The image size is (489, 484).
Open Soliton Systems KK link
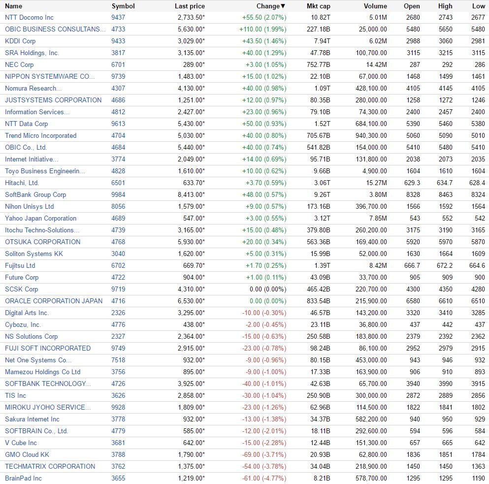tap(34, 254)
